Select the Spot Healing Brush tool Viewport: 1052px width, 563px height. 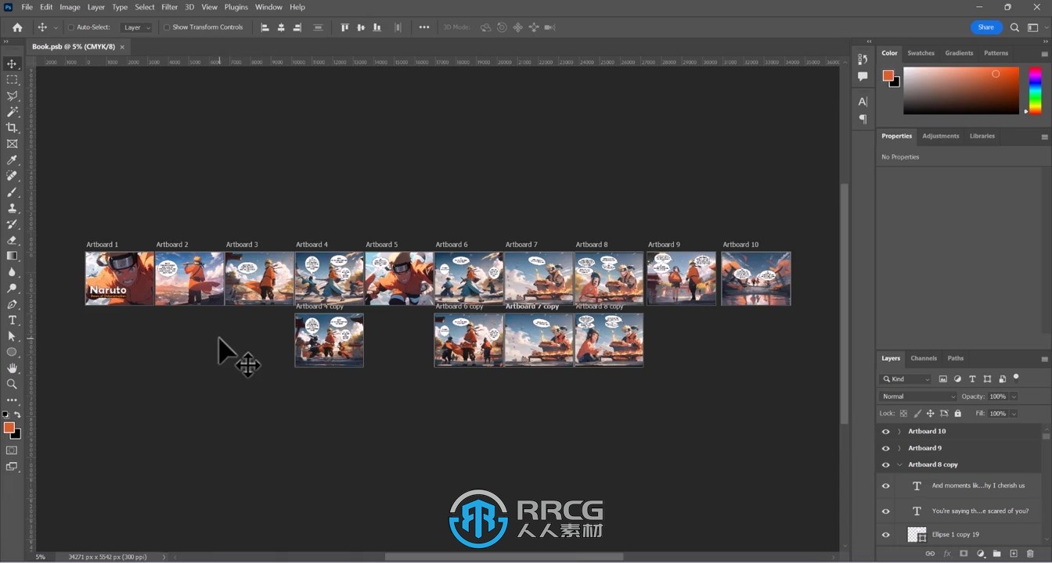pyautogui.click(x=12, y=176)
